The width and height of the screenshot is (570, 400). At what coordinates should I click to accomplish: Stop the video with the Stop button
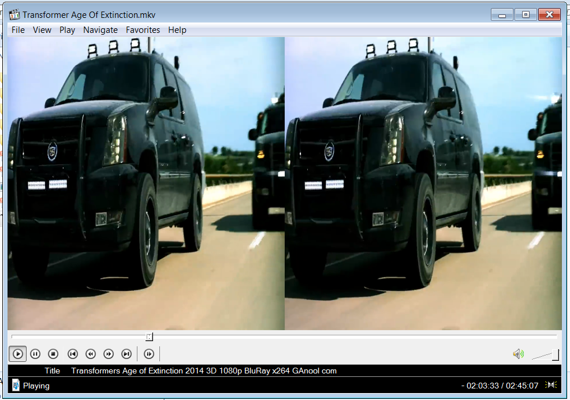click(53, 354)
